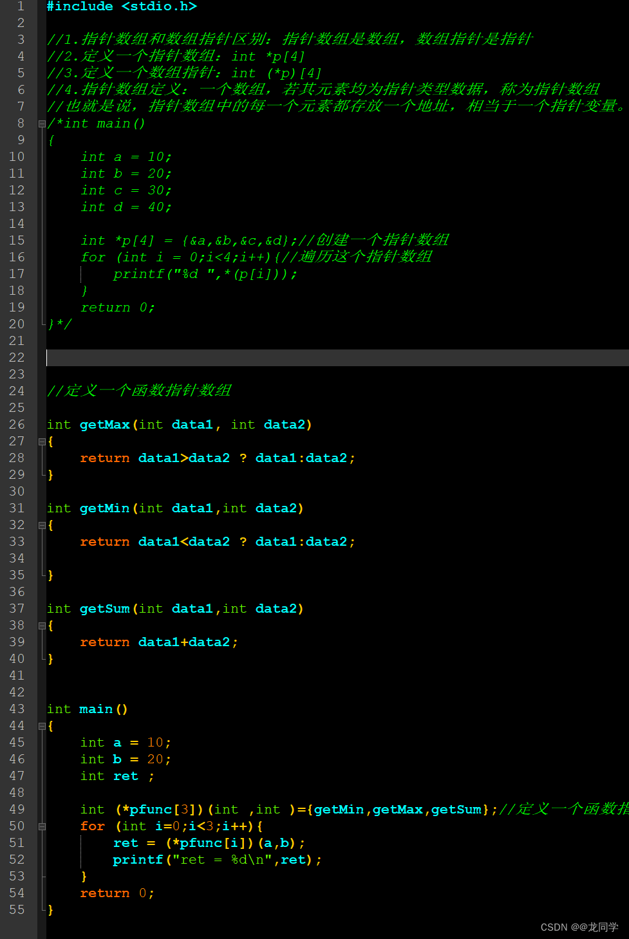
Task: Click commented 'for (int i = 0;i<4;i++)' on line 16
Action: pos(176,257)
